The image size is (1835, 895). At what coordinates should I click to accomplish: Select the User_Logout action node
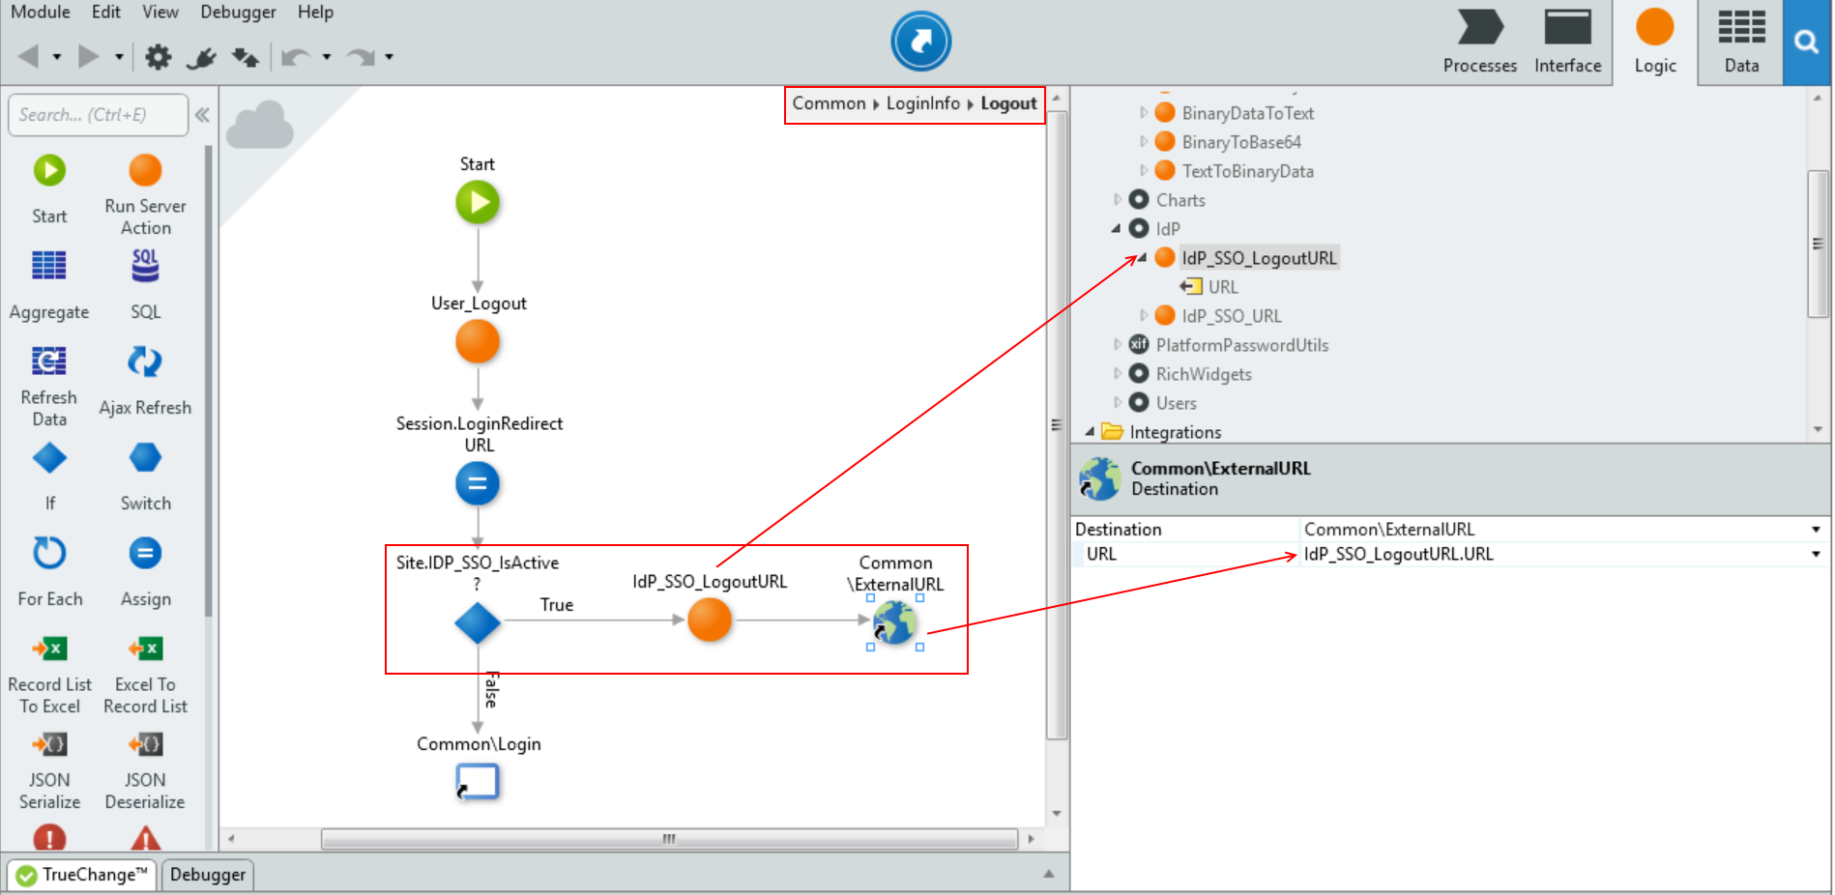pos(477,343)
